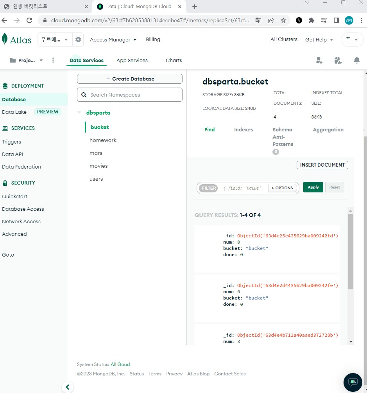Select the mars collection
The height and width of the screenshot is (393, 367).
96,153
